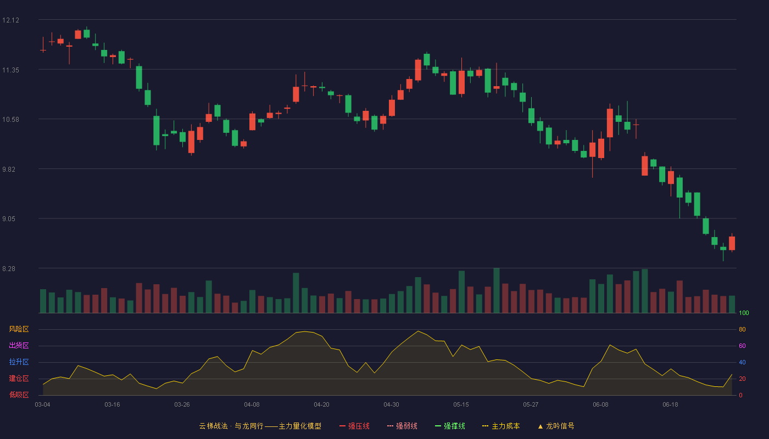Click the 11.35 price axis label
The height and width of the screenshot is (439, 769).
(10, 70)
